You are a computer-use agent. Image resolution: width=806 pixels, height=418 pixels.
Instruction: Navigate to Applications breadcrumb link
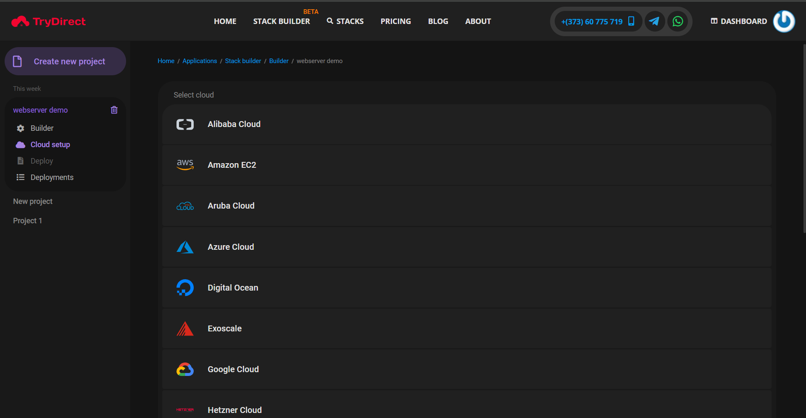(x=200, y=61)
